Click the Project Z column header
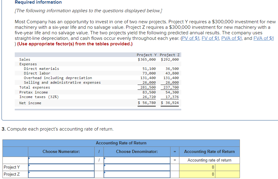 click(170, 55)
